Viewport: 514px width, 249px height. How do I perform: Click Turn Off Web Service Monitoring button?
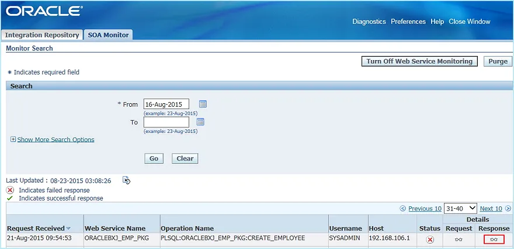pos(419,61)
